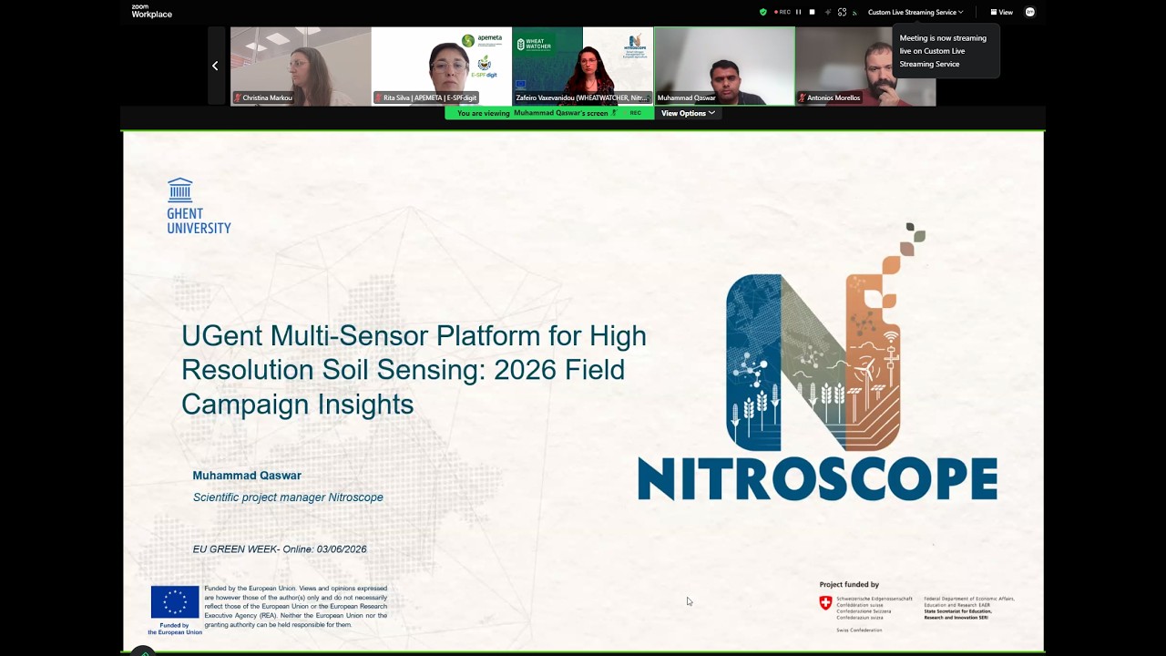
Task: Click muted mic icon beside Rita Silva
Action: pos(379,97)
